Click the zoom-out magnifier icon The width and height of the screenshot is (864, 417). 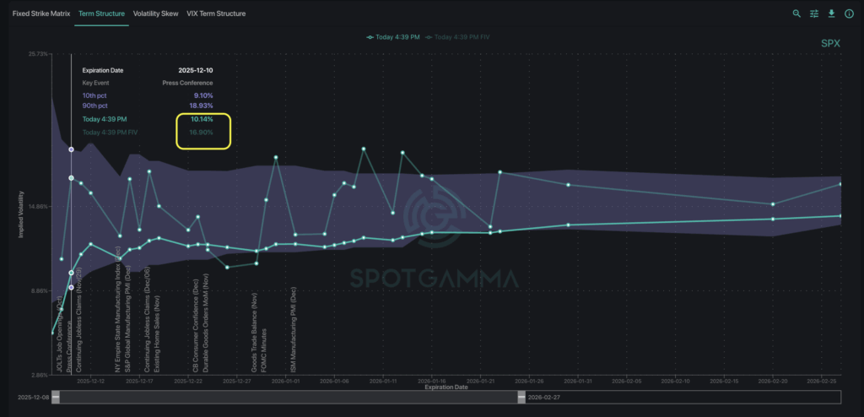796,14
